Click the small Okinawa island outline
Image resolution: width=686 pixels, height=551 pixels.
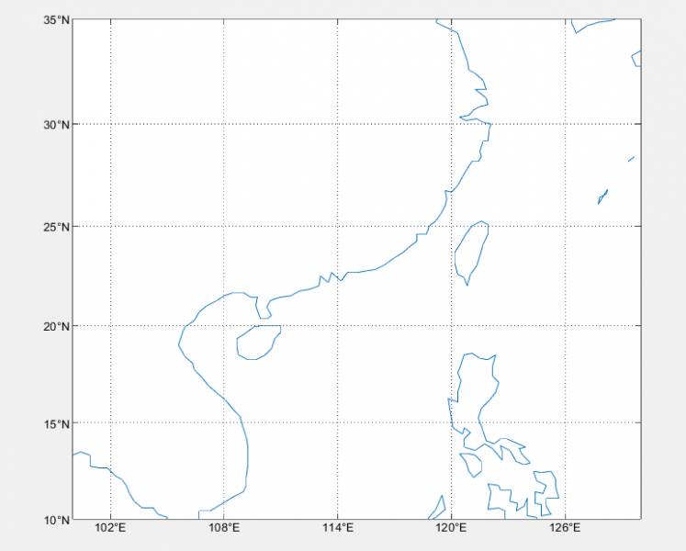tap(602, 196)
